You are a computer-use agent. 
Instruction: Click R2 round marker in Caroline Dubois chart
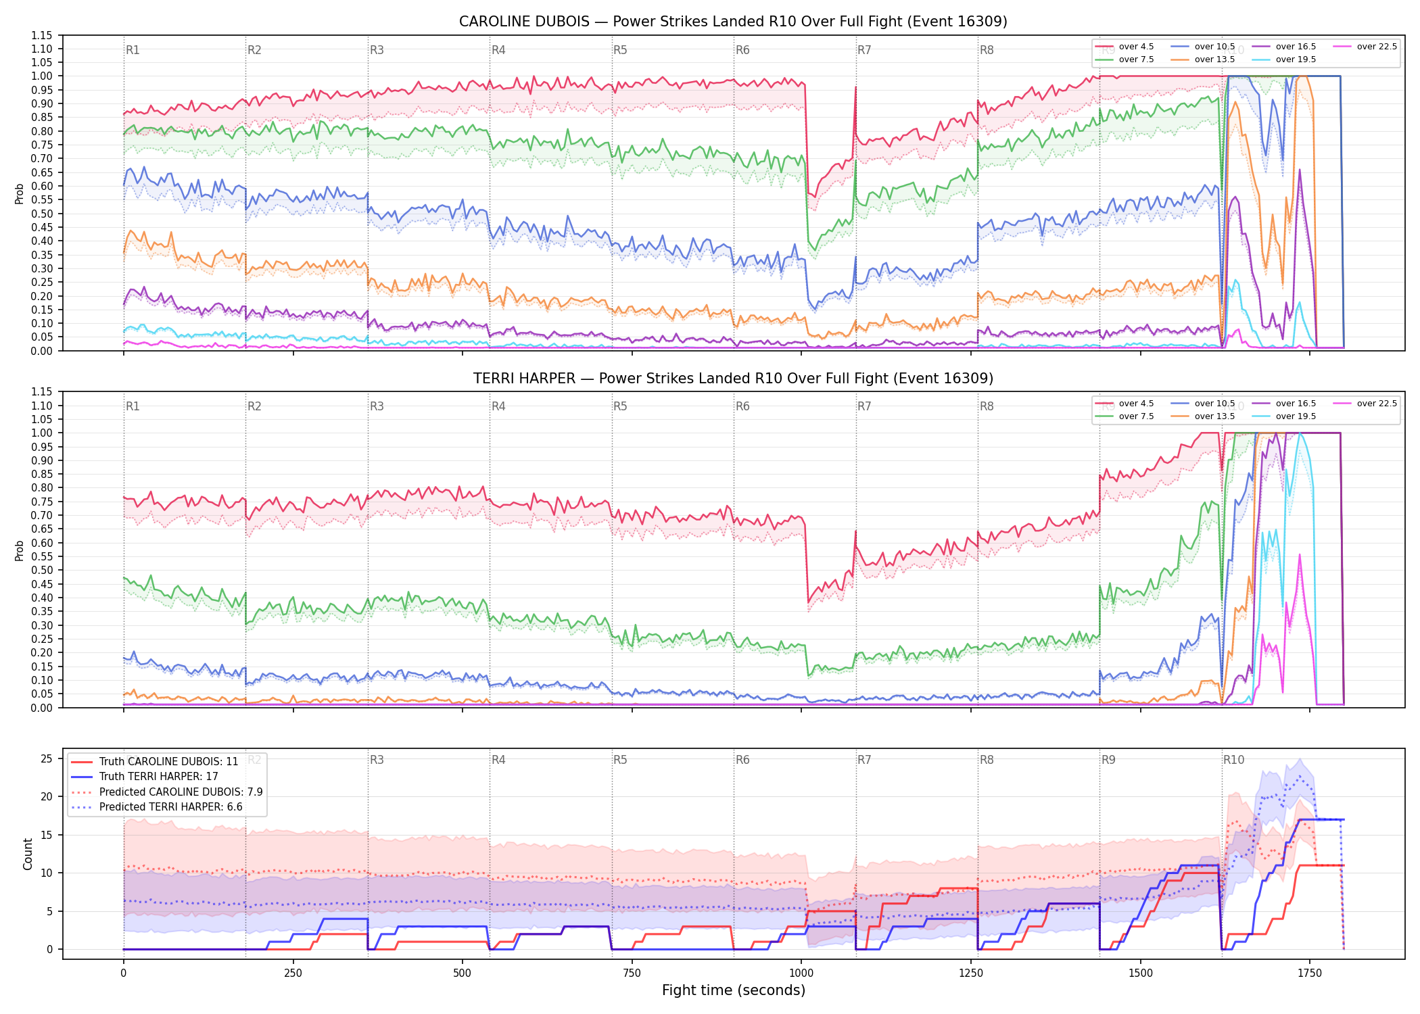pos(254,50)
